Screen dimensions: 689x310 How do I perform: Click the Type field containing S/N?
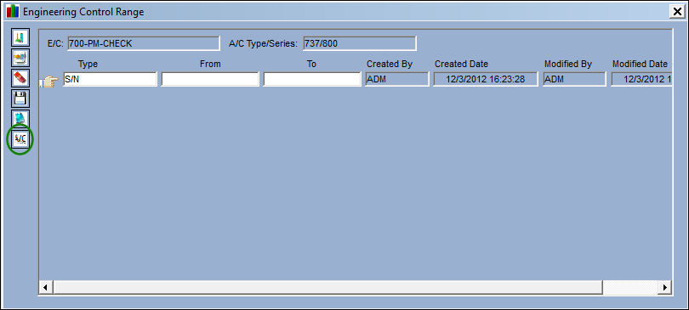point(110,79)
